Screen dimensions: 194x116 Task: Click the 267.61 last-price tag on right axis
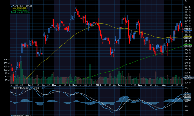188,29
